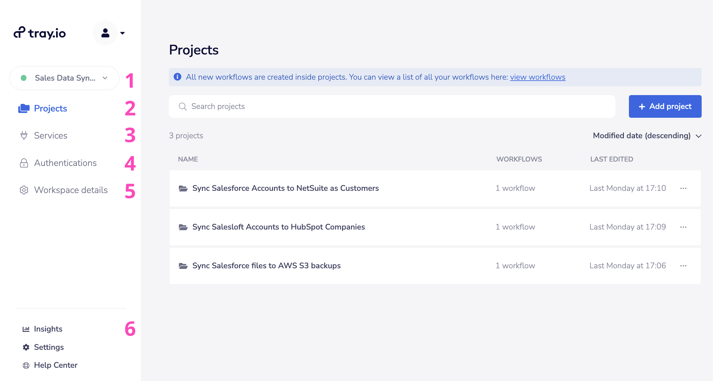Screen dimensions: 713x381
Task: Open the user profile avatar menu
Action: tap(105, 33)
